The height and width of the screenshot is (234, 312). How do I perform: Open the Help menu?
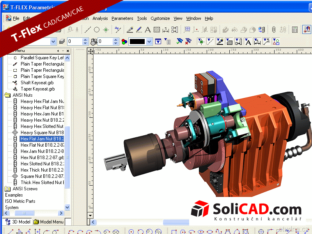tap(209, 18)
